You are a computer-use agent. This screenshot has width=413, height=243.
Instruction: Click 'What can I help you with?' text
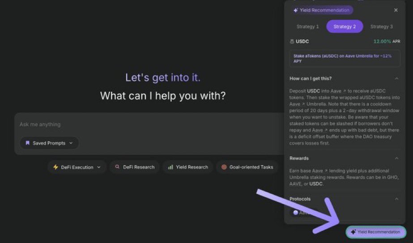point(163,96)
